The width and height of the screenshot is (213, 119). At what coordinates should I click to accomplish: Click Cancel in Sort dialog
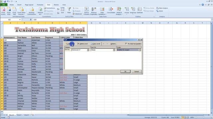coord(136,71)
